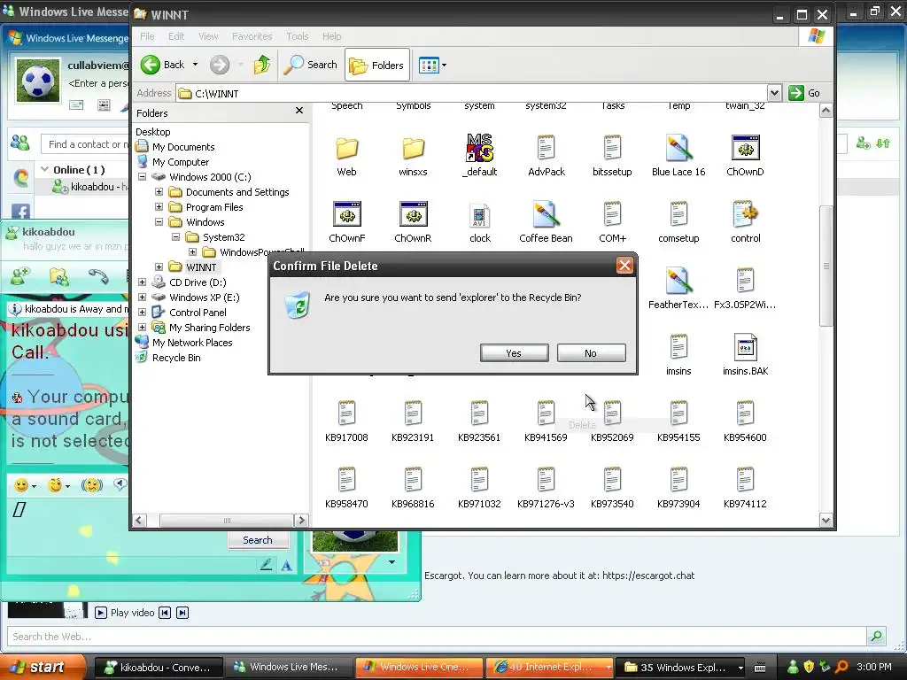Select Windows XP (E:) in folder tree
Image resolution: width=907 pixels, height=680 pixels.
pos(204,297)
